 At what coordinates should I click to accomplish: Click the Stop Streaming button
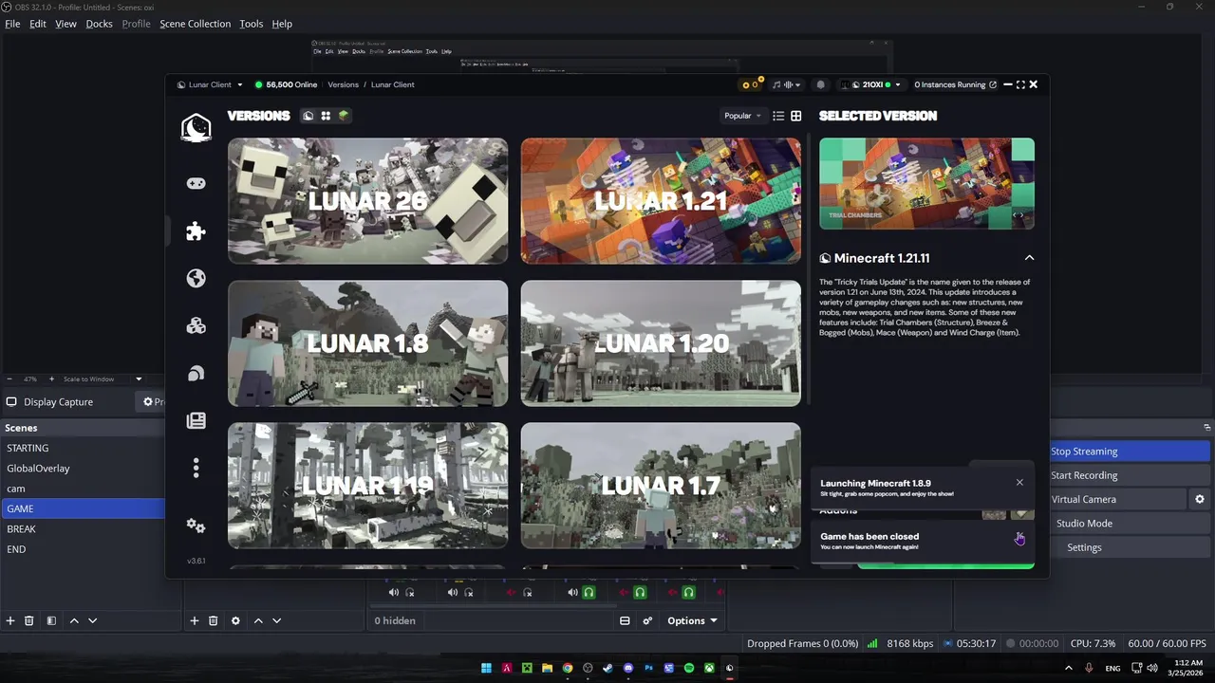point(1130,452)
